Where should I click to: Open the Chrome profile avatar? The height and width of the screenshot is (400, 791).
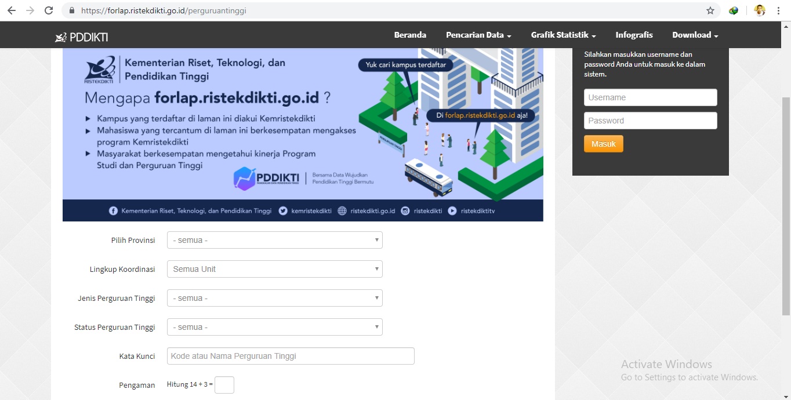760,10
